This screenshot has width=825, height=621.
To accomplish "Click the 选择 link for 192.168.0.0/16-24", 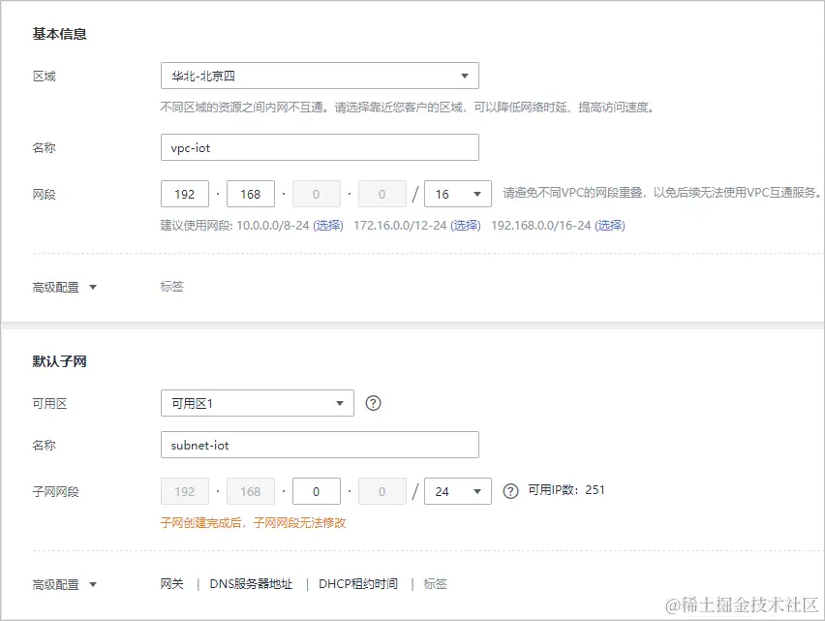I will pos(610,226).
